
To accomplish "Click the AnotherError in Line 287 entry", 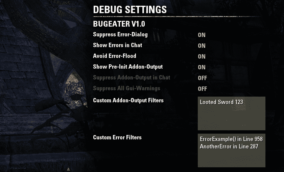I will pyautogui.click(x=229, y=146).
